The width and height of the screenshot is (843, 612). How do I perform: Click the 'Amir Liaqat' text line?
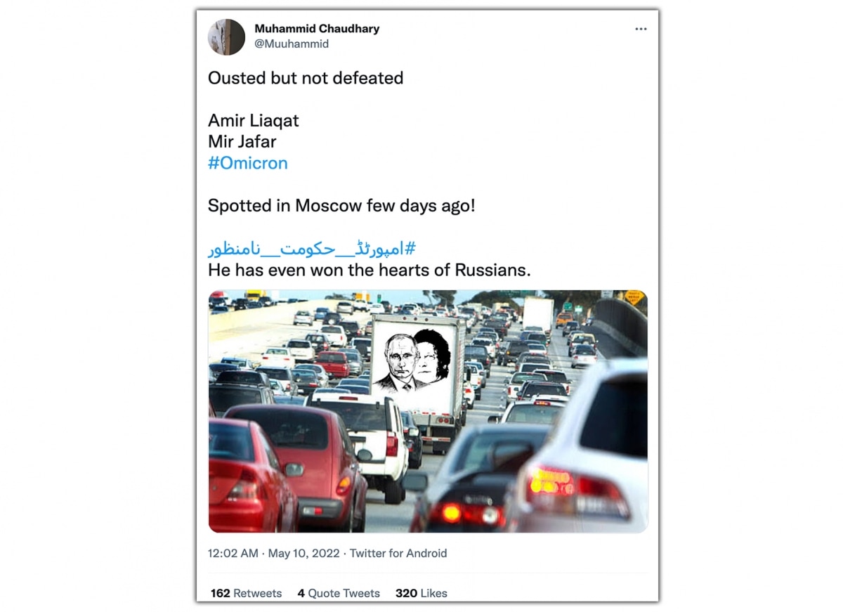point(254,121)
